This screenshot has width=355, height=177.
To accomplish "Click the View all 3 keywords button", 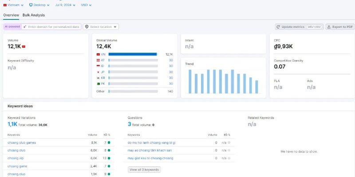I will [144, 169].
